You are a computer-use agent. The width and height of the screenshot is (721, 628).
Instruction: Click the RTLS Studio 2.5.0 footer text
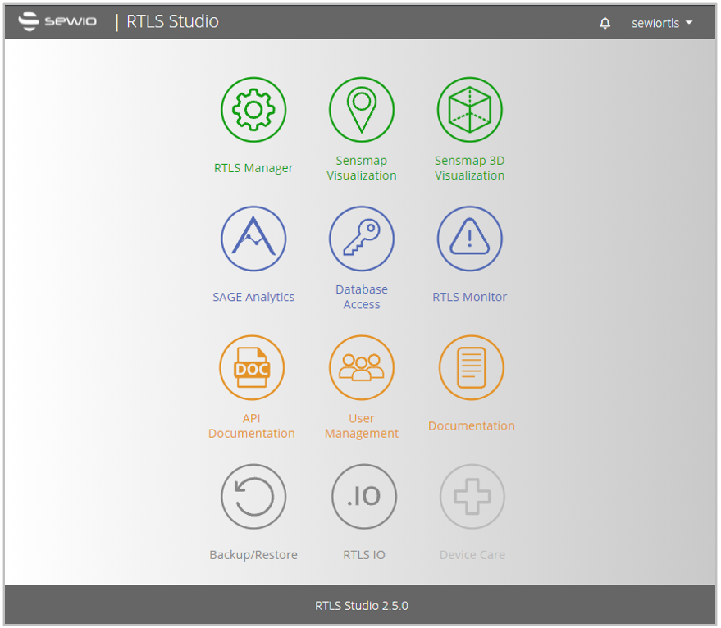tap(362, 606)
